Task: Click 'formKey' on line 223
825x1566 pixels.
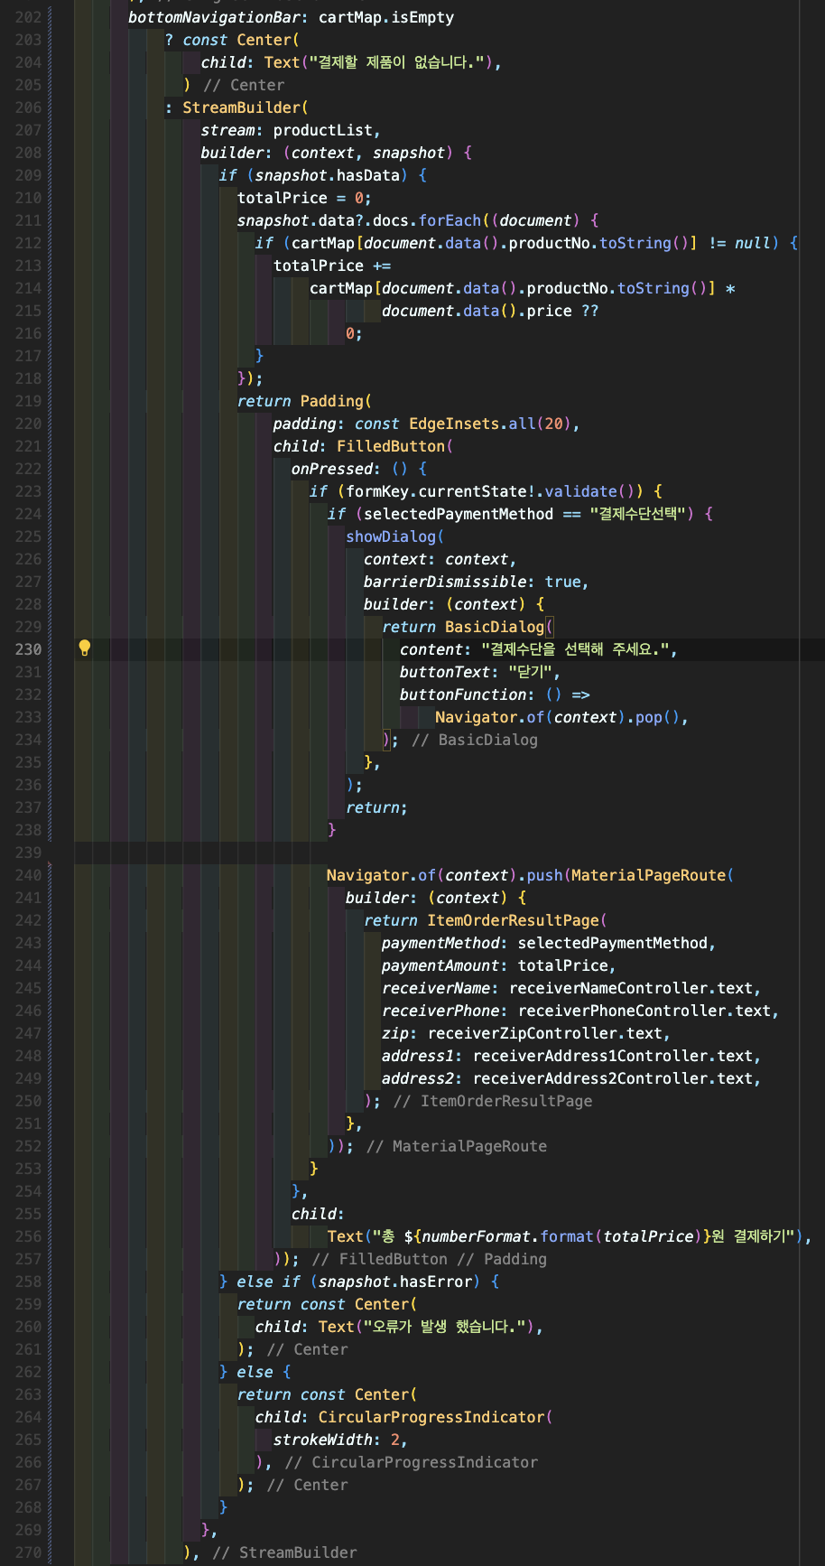Action: click(x=377, y=491)
